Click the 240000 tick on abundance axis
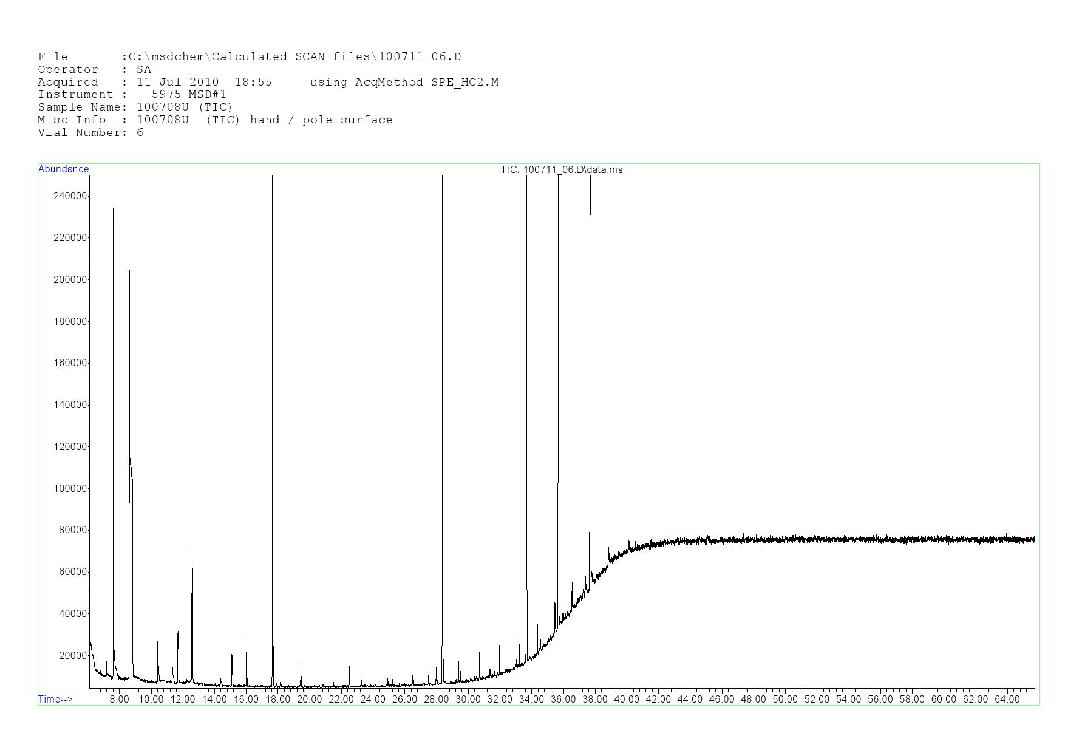 [71, 196]
